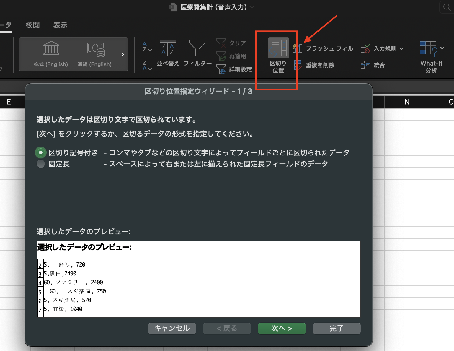Screen dimensions: 454x351
Task: Switch to the 表示 ribbon tab
Action: (60, 25)
